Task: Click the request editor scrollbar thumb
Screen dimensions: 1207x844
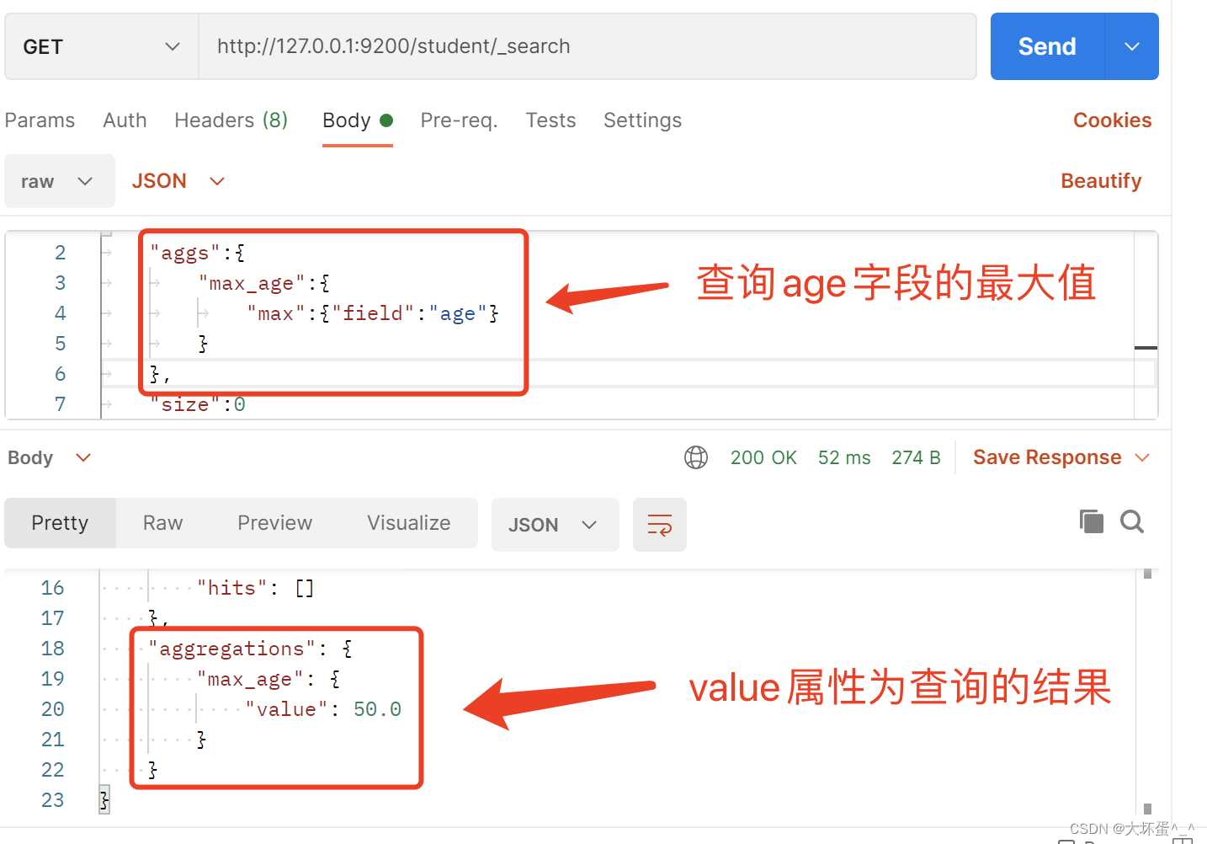Action: [1146, 348]
